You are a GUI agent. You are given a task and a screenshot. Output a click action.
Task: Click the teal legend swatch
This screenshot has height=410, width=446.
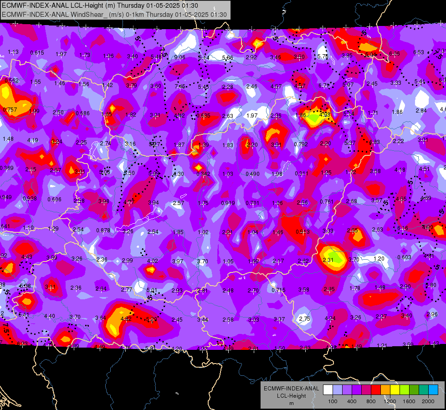point(424,390)
